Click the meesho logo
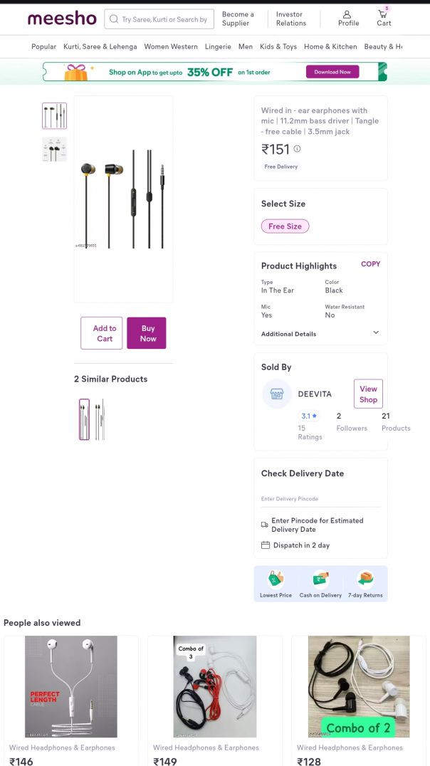 (x=62, y=19)
